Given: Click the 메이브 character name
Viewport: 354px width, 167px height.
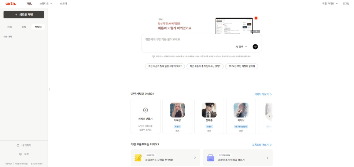Looking at the screenshot, I should pyautogui.click(x=241, y=120).
